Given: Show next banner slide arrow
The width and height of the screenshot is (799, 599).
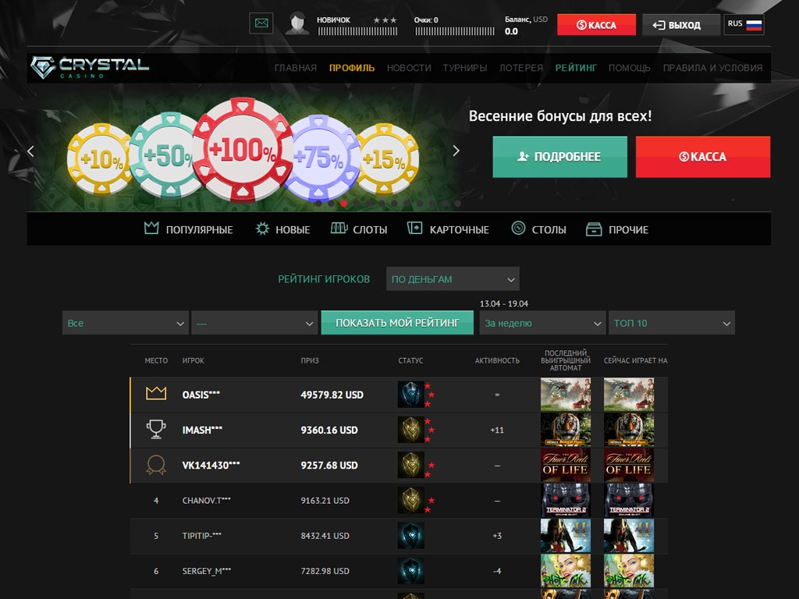Looking at the screenshot, I should coord(456,151).
